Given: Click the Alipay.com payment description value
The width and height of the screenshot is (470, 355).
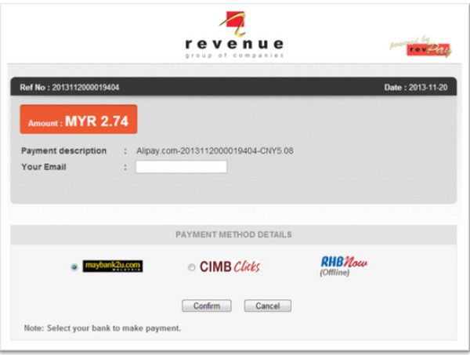Looking at the screenshot, I should 215,150.
